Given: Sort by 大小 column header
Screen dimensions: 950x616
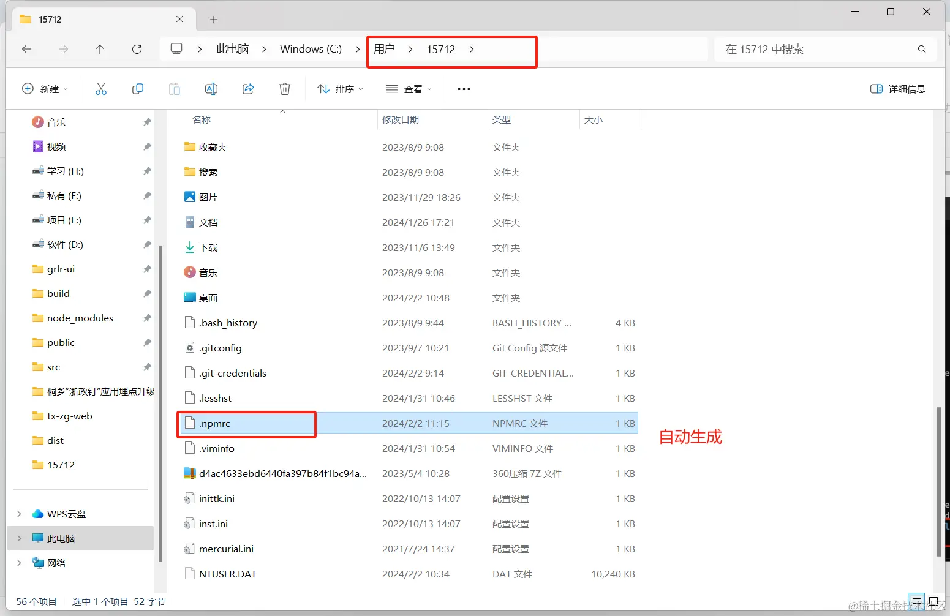Looking at the screenshot, I should click(x=594, y=119).
